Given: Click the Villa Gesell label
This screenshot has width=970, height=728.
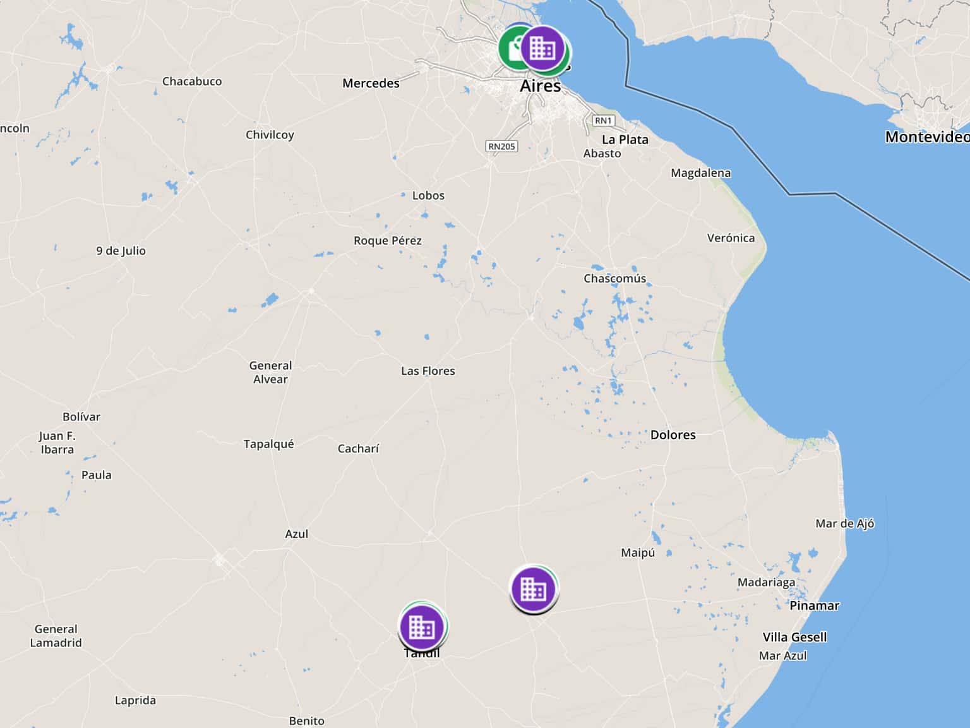Looking at the screenshot, I should pos(794,637).
